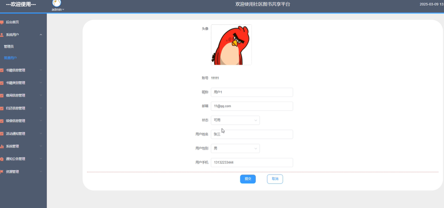Click the 取消 cancel button

click(275, 179)
